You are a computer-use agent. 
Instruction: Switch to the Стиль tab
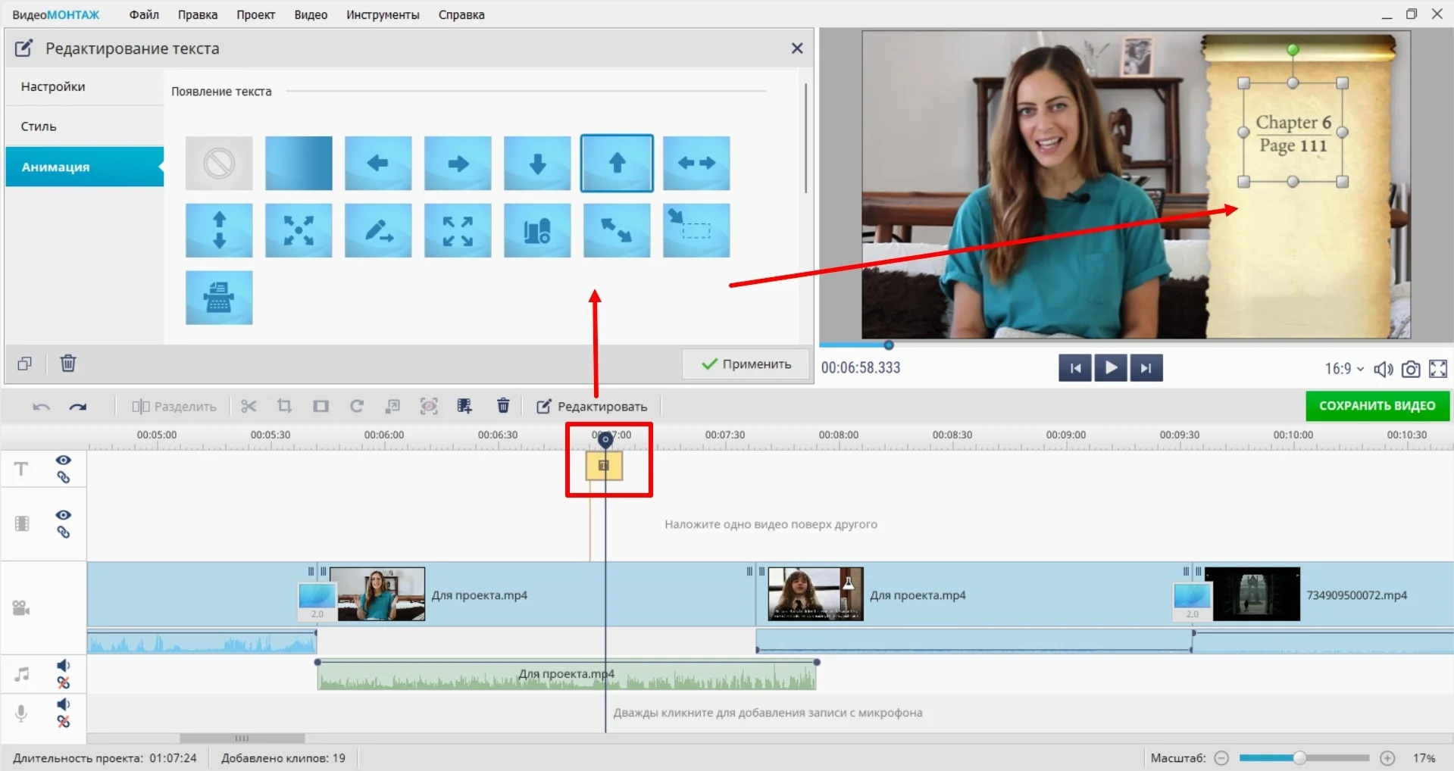pyautogui.click(x=39, y=126)
